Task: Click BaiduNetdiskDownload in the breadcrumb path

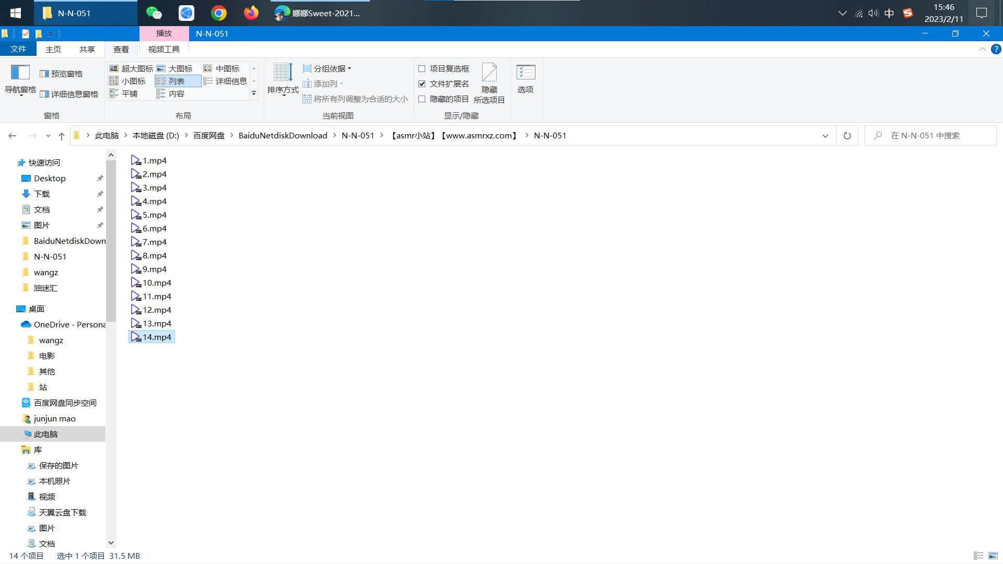Action: coord(283,136)
